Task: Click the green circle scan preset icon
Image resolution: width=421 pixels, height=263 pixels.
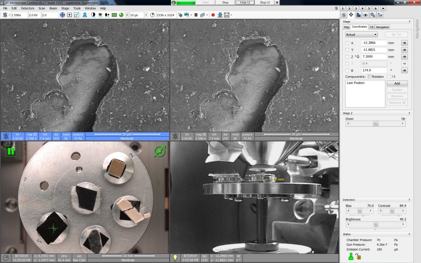Action: tap(121, 15)
